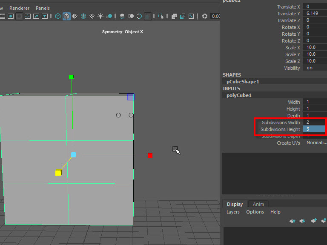Toggle smooth shade all cube icon
Image resolution: width=327 pixels, height=245 pixels.
click(67, 16)
